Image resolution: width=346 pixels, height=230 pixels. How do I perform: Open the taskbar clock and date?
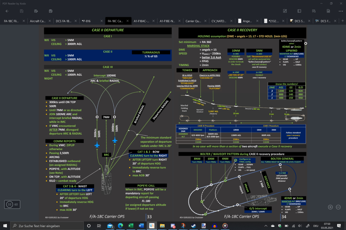point(327,226)
